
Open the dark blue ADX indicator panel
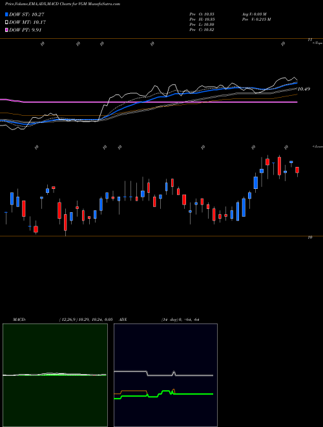click(165, 375)
